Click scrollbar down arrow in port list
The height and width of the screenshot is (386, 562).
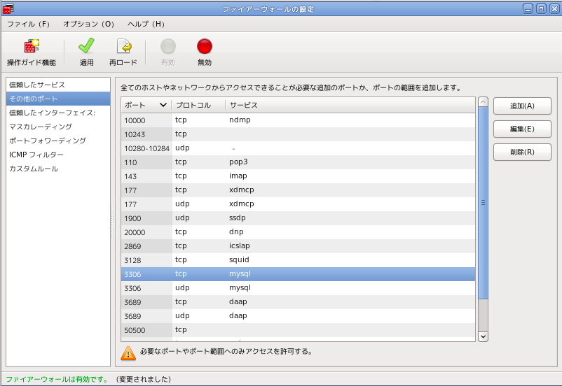click(x=483, y=336)
